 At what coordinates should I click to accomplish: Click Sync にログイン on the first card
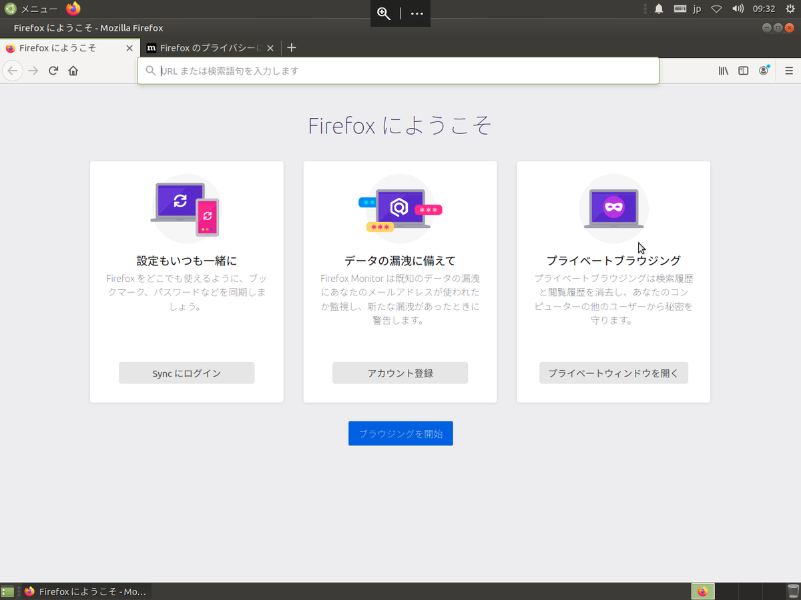(x=186, y=373)
